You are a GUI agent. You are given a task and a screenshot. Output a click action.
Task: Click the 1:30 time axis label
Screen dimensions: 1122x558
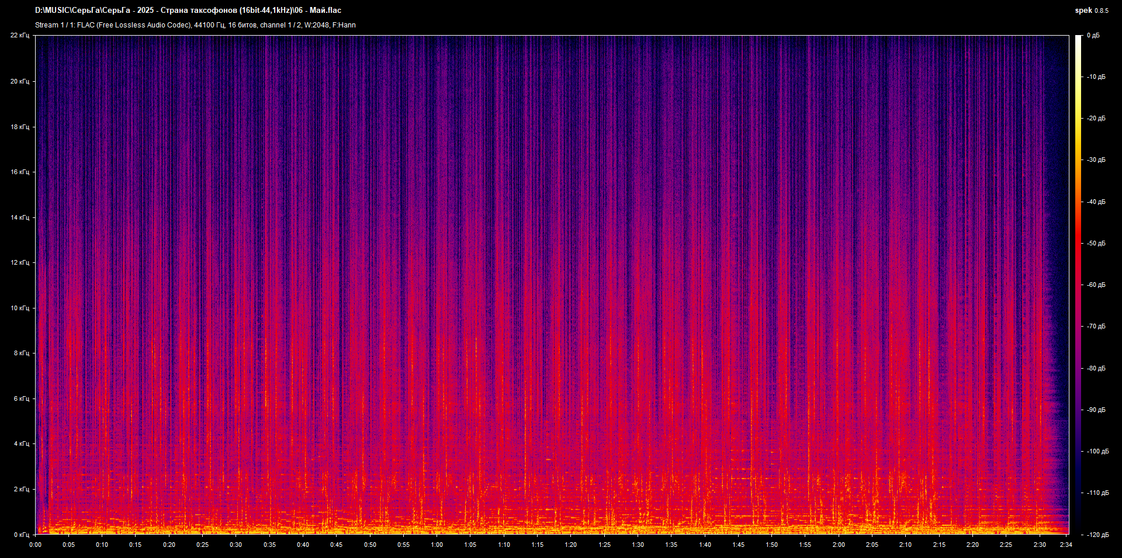638,545
